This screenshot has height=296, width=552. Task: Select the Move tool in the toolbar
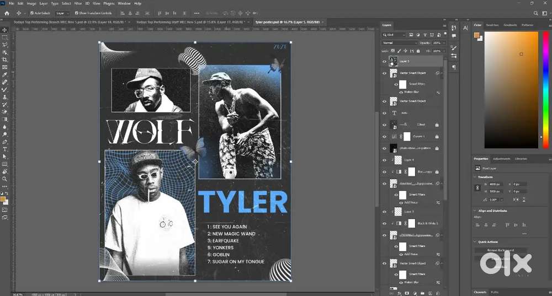coord(4,30)
